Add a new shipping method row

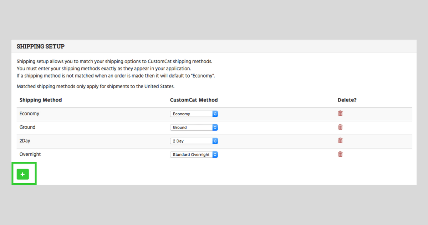point(22,174)
